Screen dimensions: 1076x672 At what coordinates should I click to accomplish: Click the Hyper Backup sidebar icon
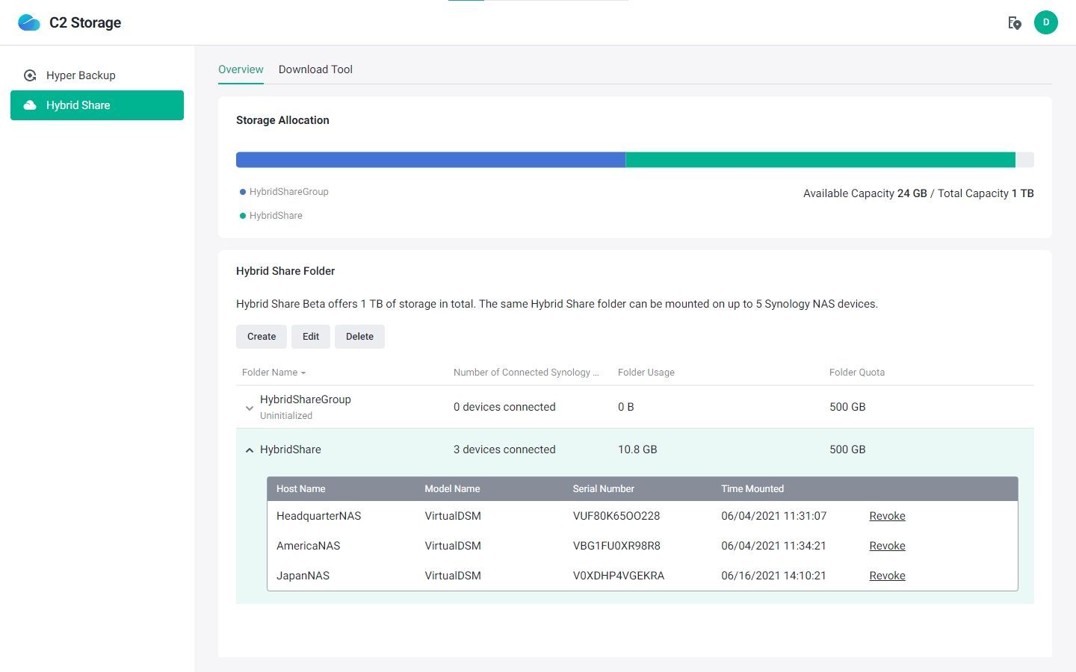point(30,75)
